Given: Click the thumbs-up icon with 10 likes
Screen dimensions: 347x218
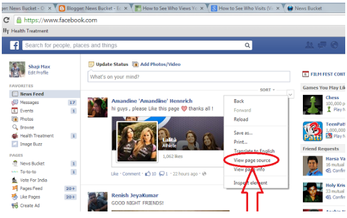Looking at the screenshot, I should pos(148,174).
